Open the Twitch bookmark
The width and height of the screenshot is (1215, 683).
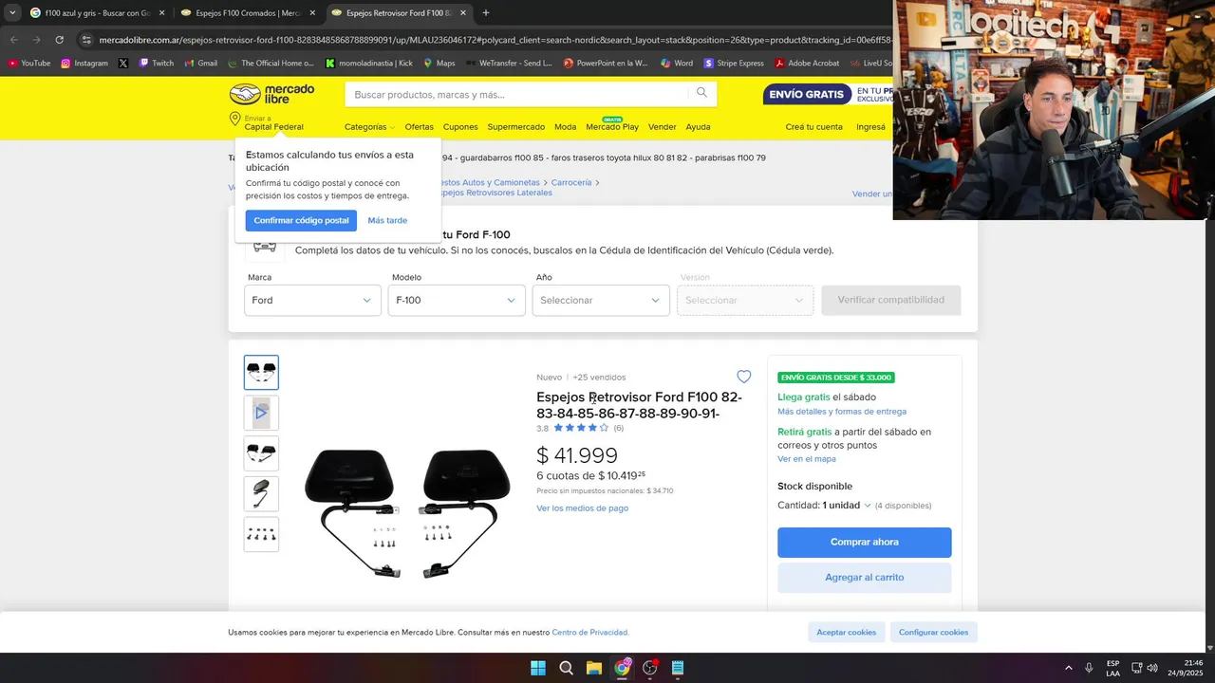(157, 64)
